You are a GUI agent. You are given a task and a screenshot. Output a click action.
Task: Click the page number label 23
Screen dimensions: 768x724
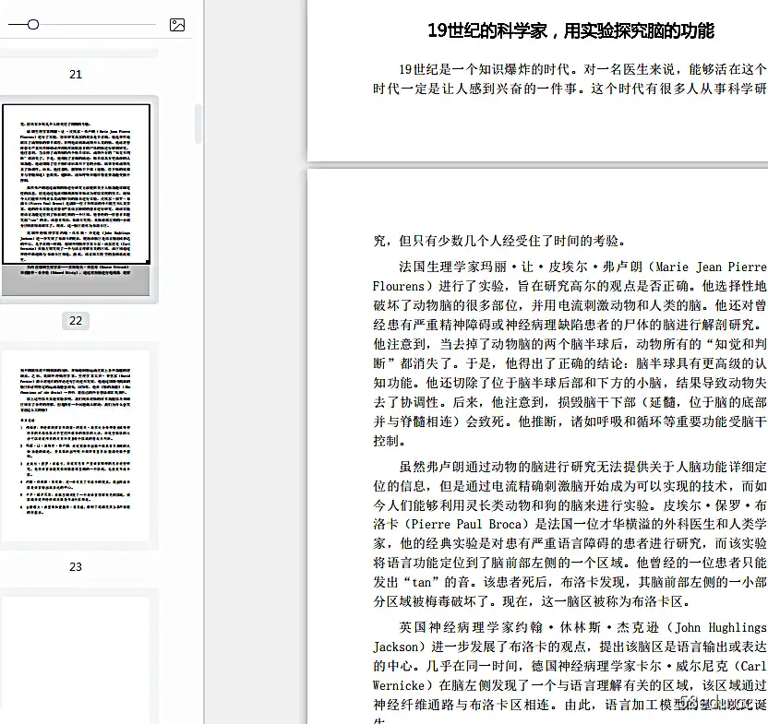pos(76,567)
